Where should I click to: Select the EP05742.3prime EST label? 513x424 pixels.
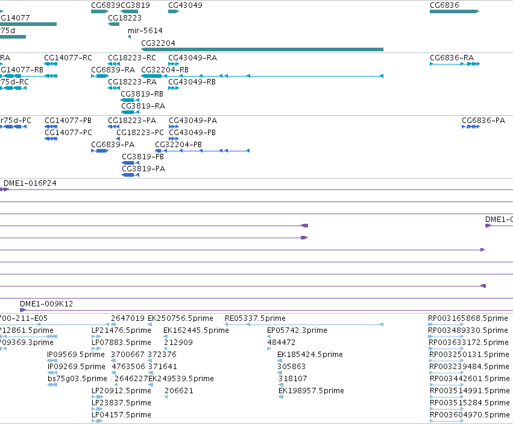pyautogui.click(x=297, y=331)
